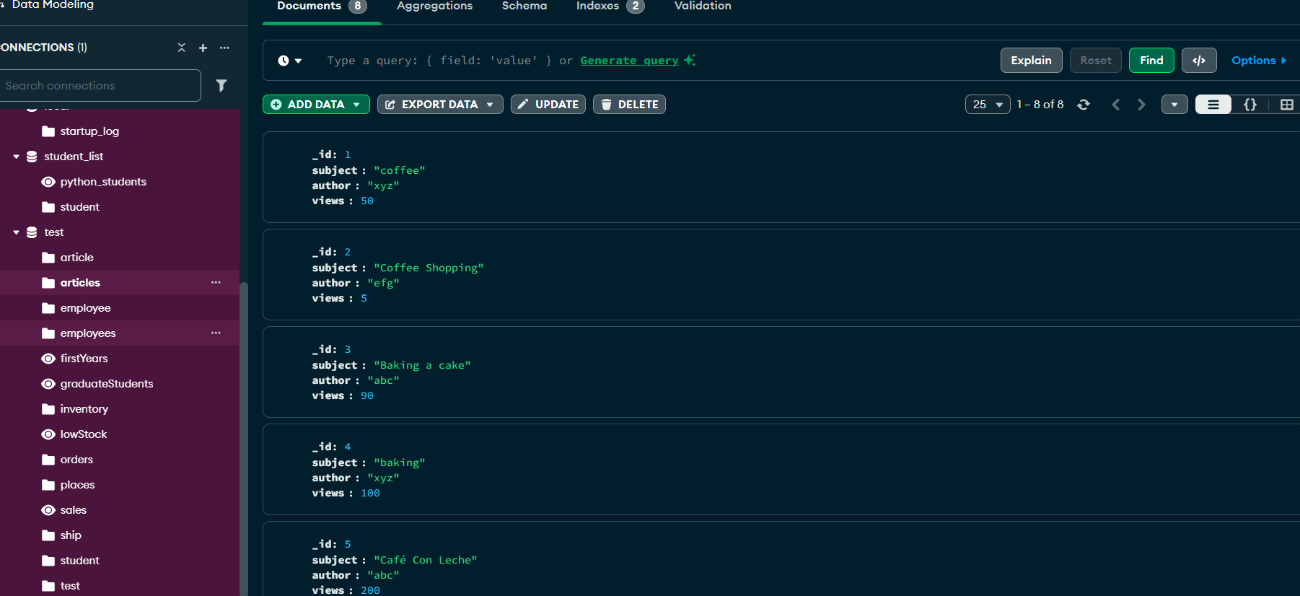Switch to table view of documents
1300x596 pixels.
[x=1286, y=105]
